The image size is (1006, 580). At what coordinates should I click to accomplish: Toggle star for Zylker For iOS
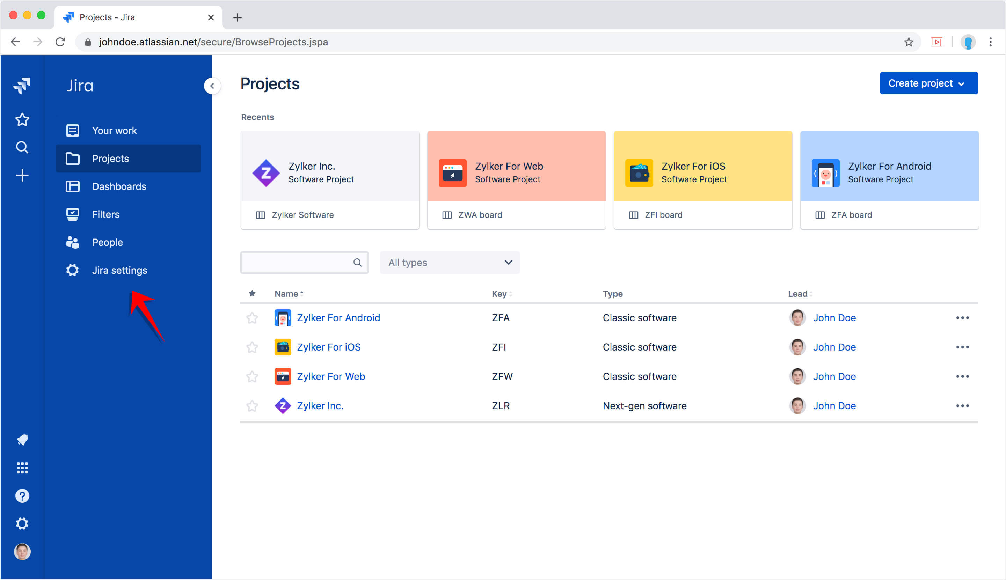[x=253, y=347]
